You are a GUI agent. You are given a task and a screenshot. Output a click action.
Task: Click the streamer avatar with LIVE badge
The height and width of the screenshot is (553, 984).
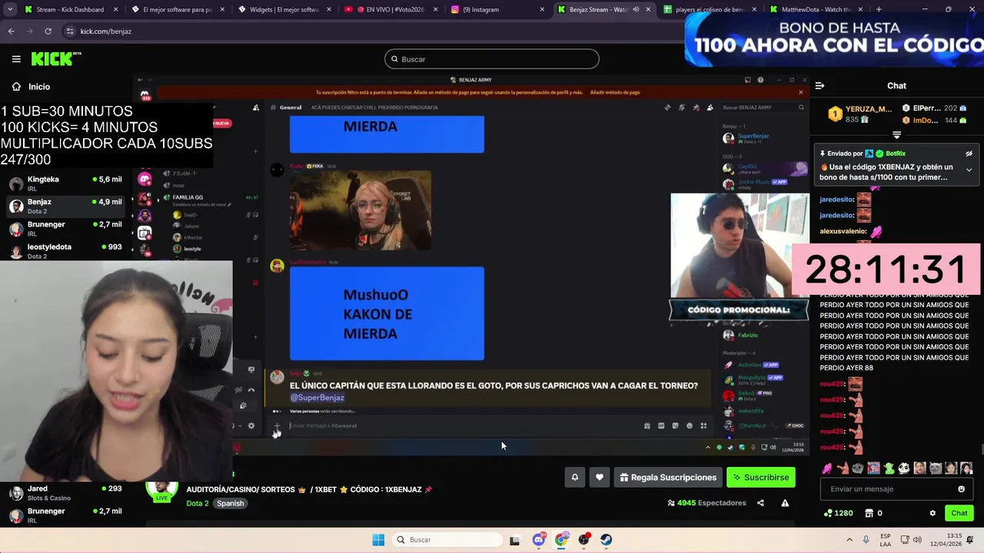point(162,490)
